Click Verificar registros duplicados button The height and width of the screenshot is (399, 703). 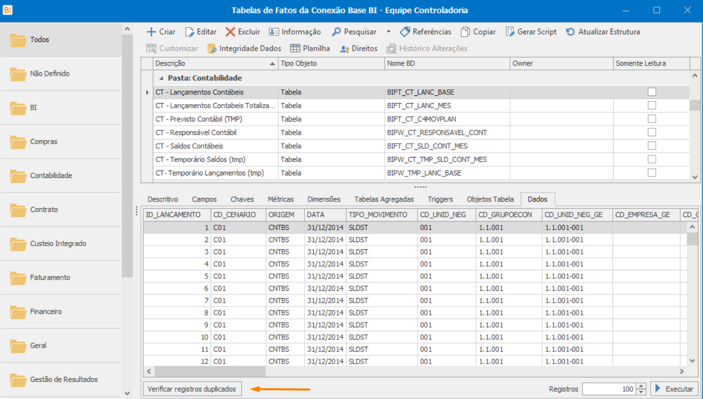(x=192, y=389)
